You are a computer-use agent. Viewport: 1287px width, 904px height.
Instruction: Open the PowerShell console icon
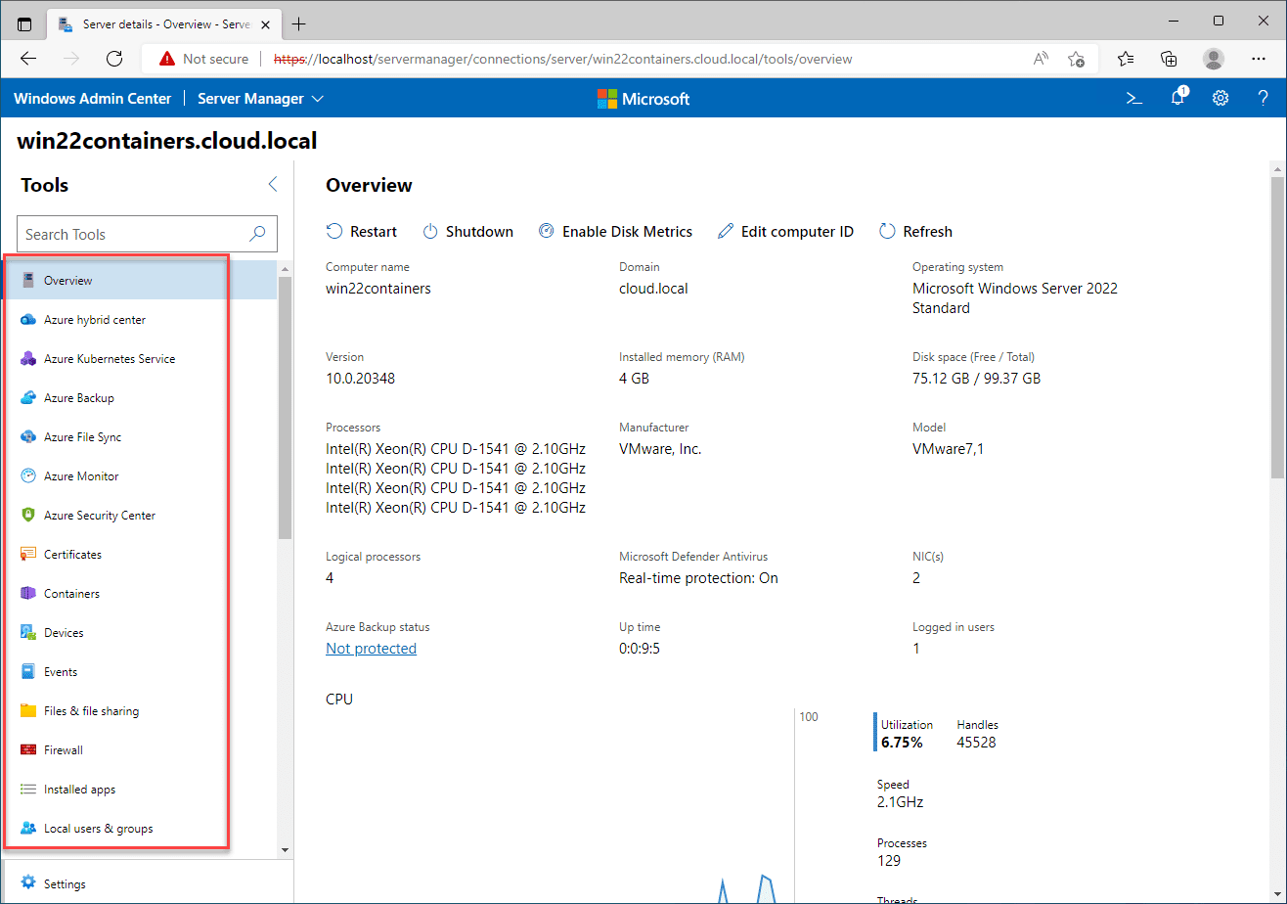click(1134, 99)
